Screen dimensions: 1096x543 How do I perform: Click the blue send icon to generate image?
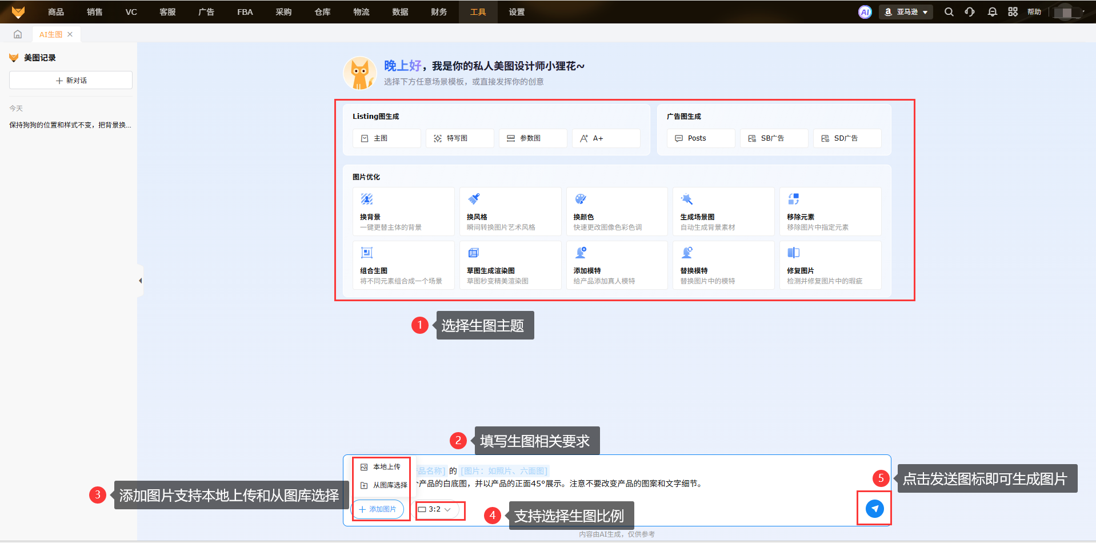pos(874,508)
